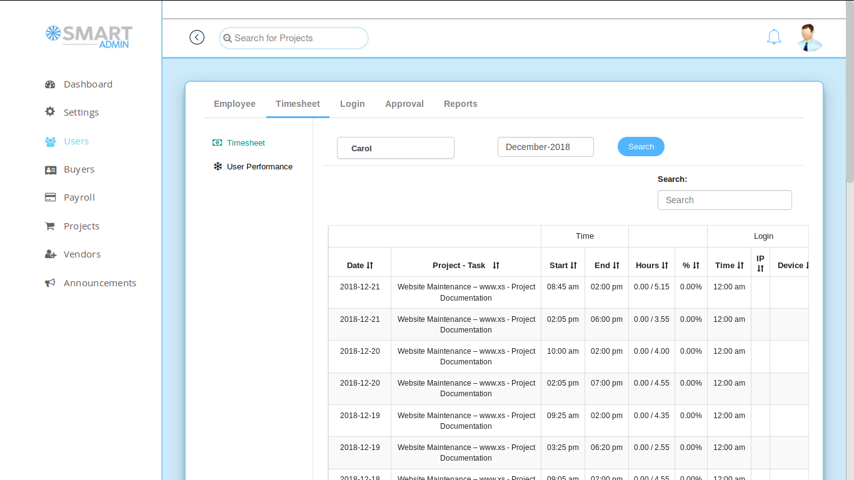Toggle sorting on the Date column

tap(359, 265)
